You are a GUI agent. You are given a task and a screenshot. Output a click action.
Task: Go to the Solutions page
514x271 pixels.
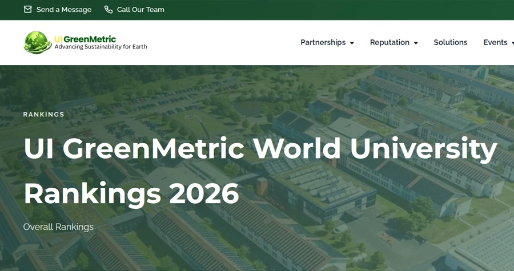click(451, 43)
